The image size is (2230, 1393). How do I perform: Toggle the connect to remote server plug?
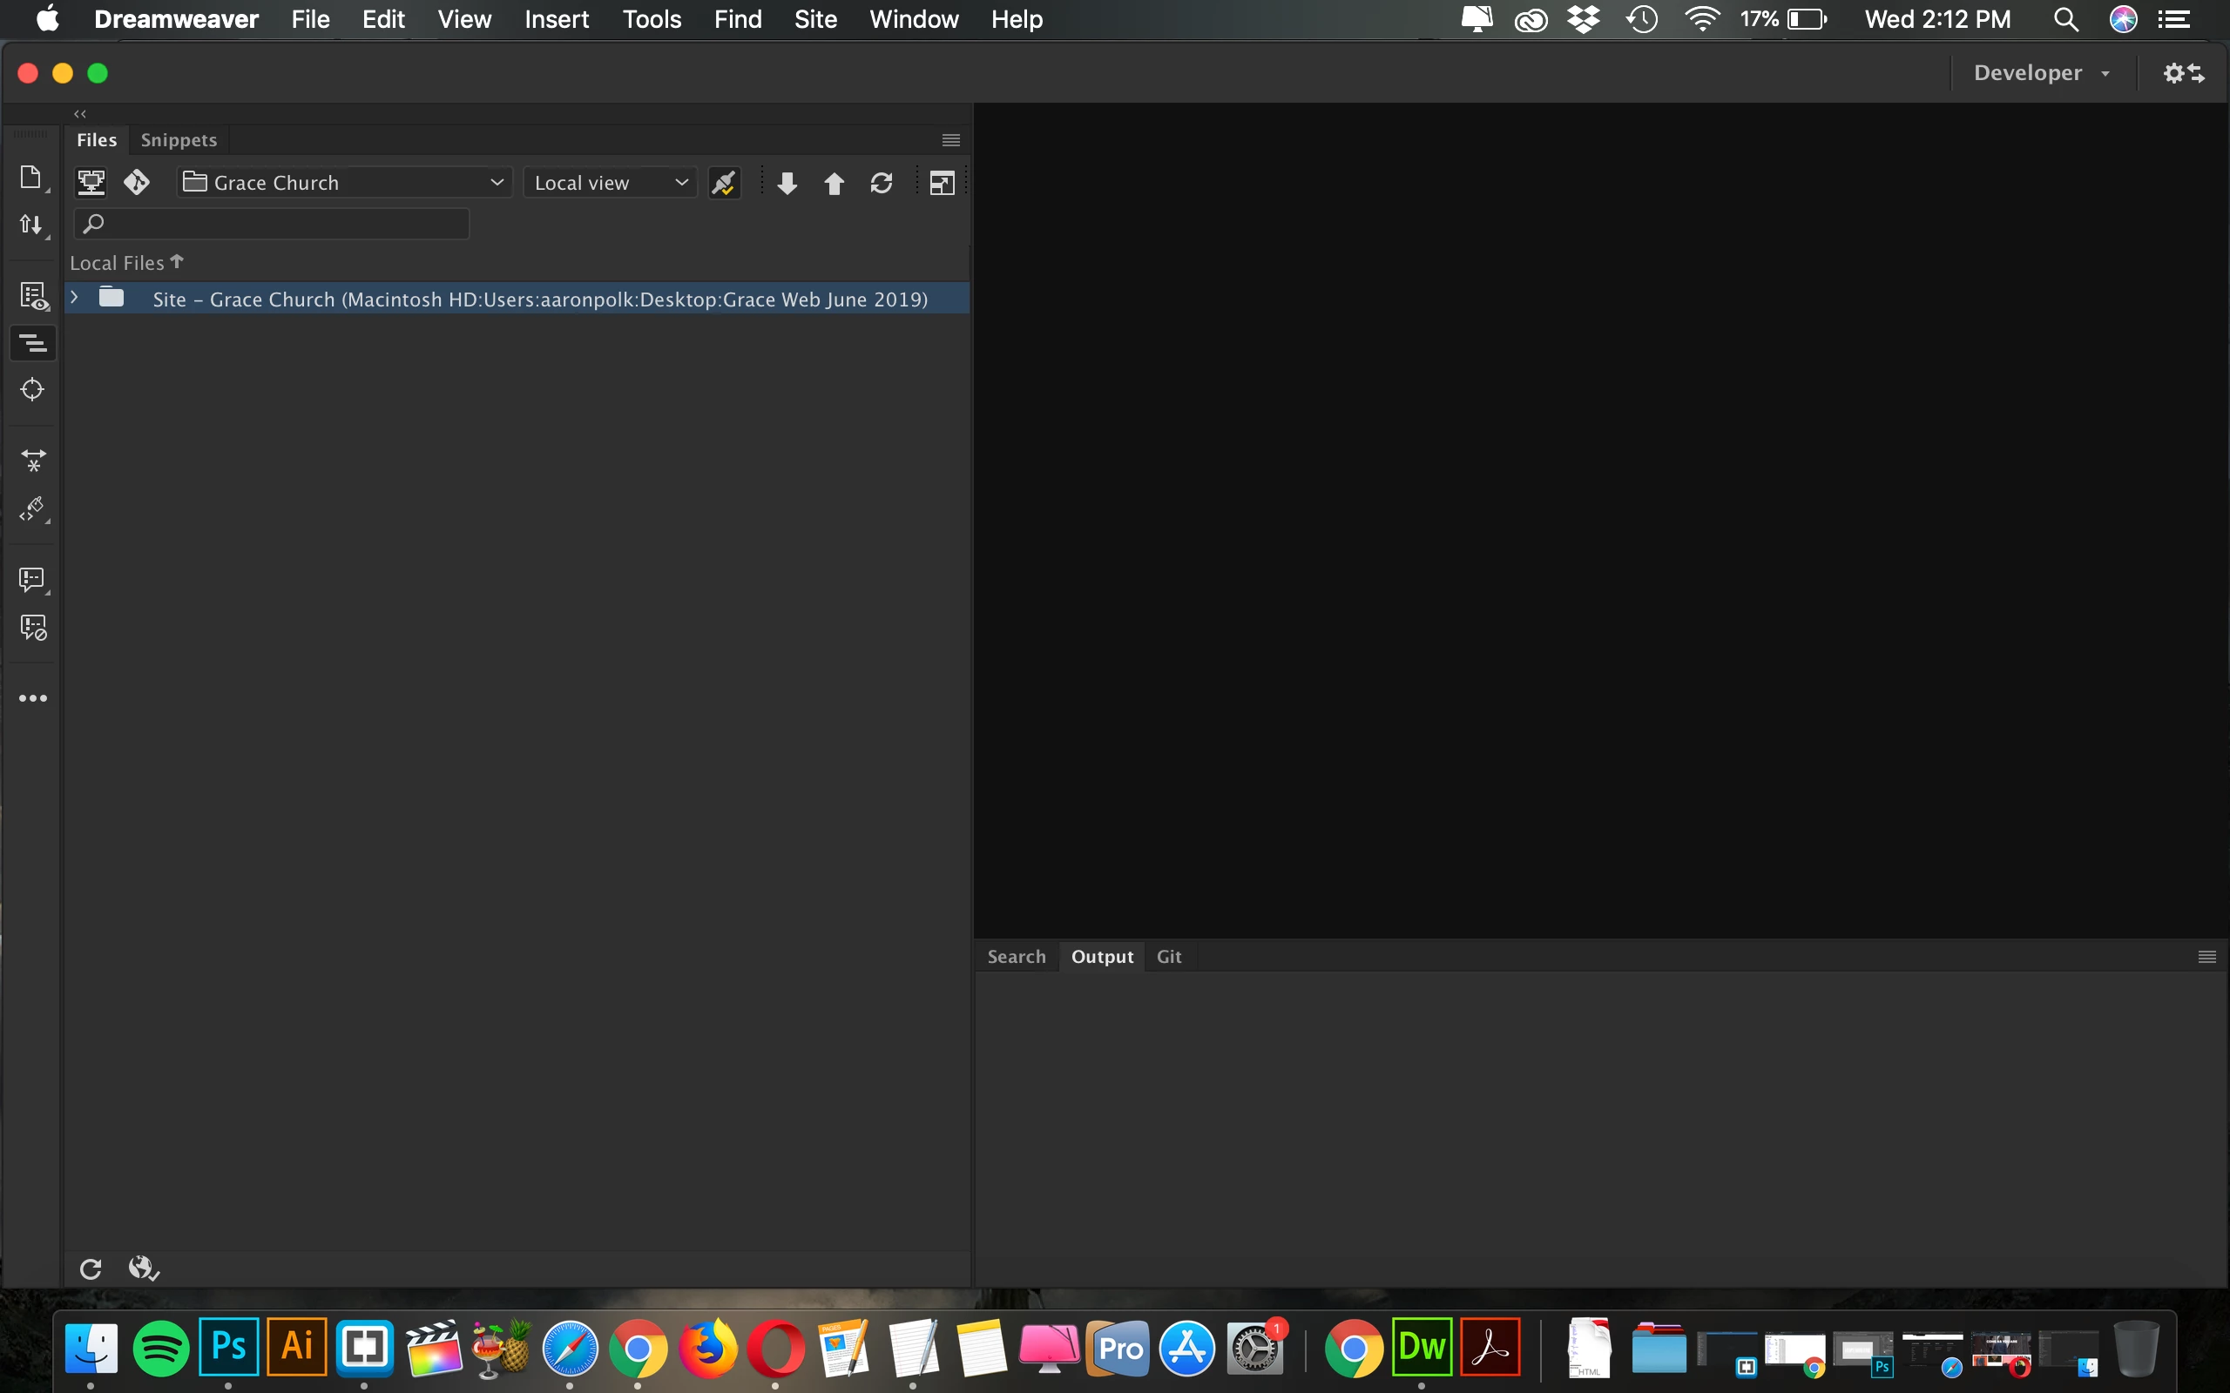(x=723, y=184)
